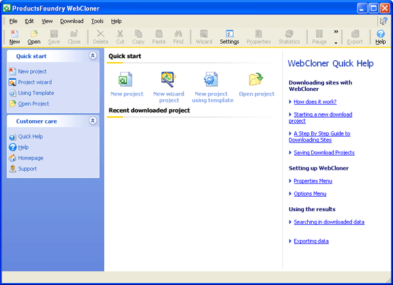Open the Help menu in menu bar
The width and height of the screenshot is (393, 285).
[x=117, y=22]
